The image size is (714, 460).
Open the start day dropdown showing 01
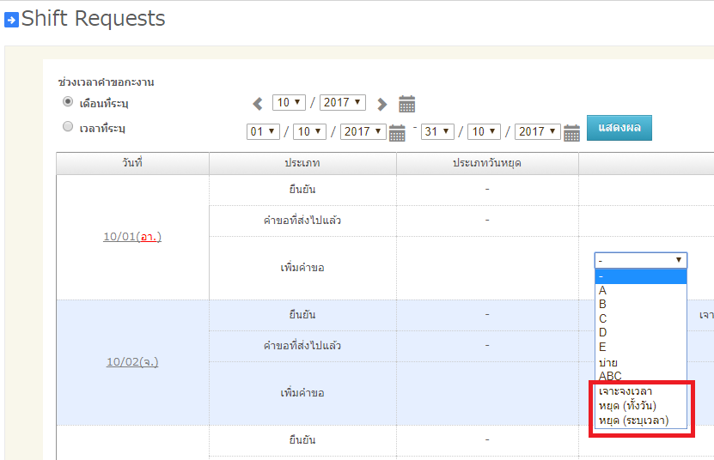(x=263, y=131)
